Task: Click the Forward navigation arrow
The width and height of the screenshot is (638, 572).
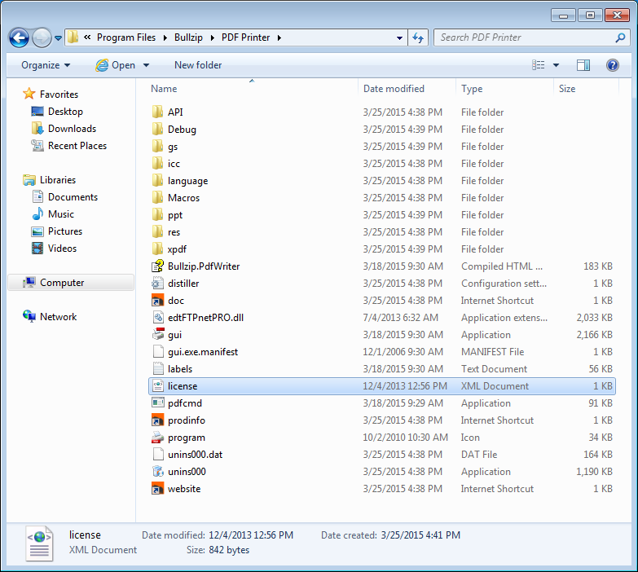Action: pyautogui.click(x=42, y=37)
